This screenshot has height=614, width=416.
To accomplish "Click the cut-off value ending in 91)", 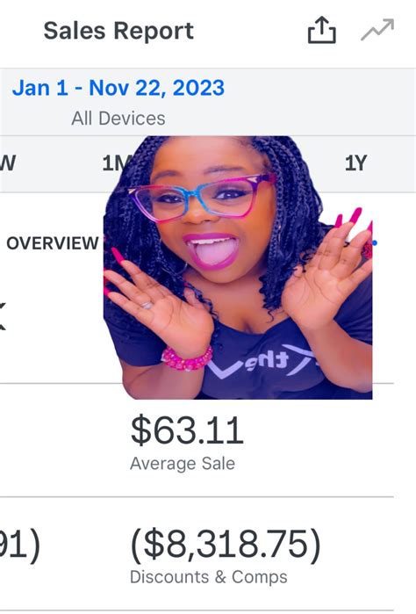I will [19, 545].
